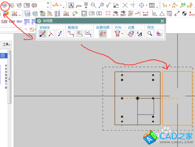This screenshot has height=147, width=195.
Task: Select the XYZ coordinate annotation icon
Action: [192, 14]
